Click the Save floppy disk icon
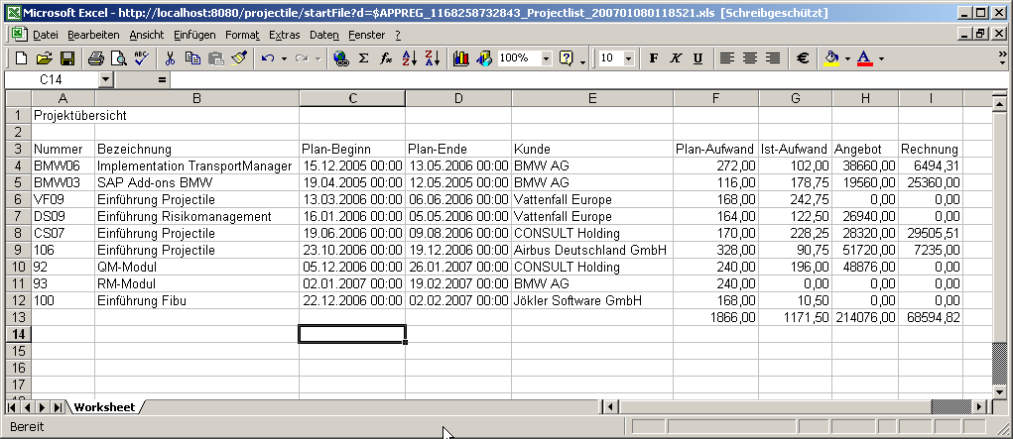Image resolution: width=1013 pixels, height=439 pixels. pyautogui.click(x=67, y=58)
